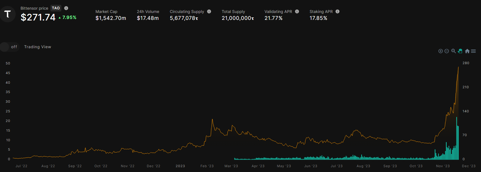Click info icon beside TAO badge
This screenshot has width=481, height=172.
pos(66,8)
